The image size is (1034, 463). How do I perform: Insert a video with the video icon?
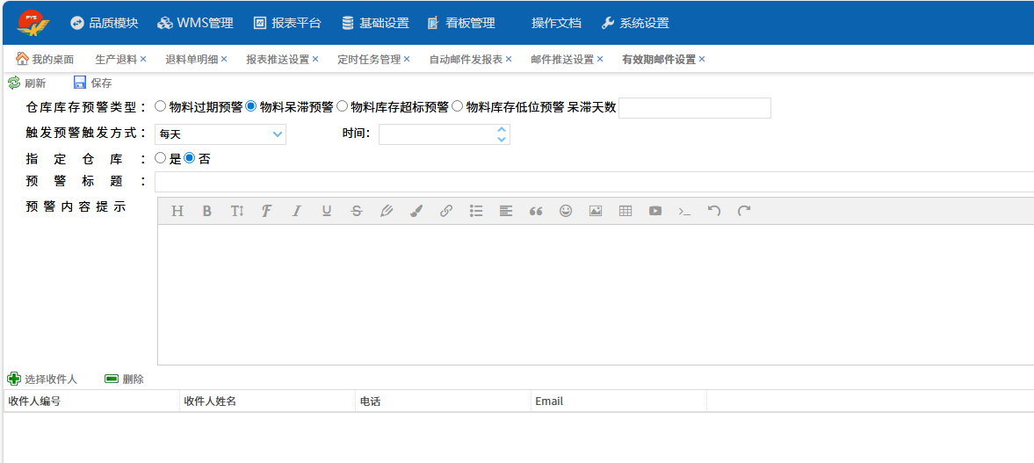pos(655,211)
